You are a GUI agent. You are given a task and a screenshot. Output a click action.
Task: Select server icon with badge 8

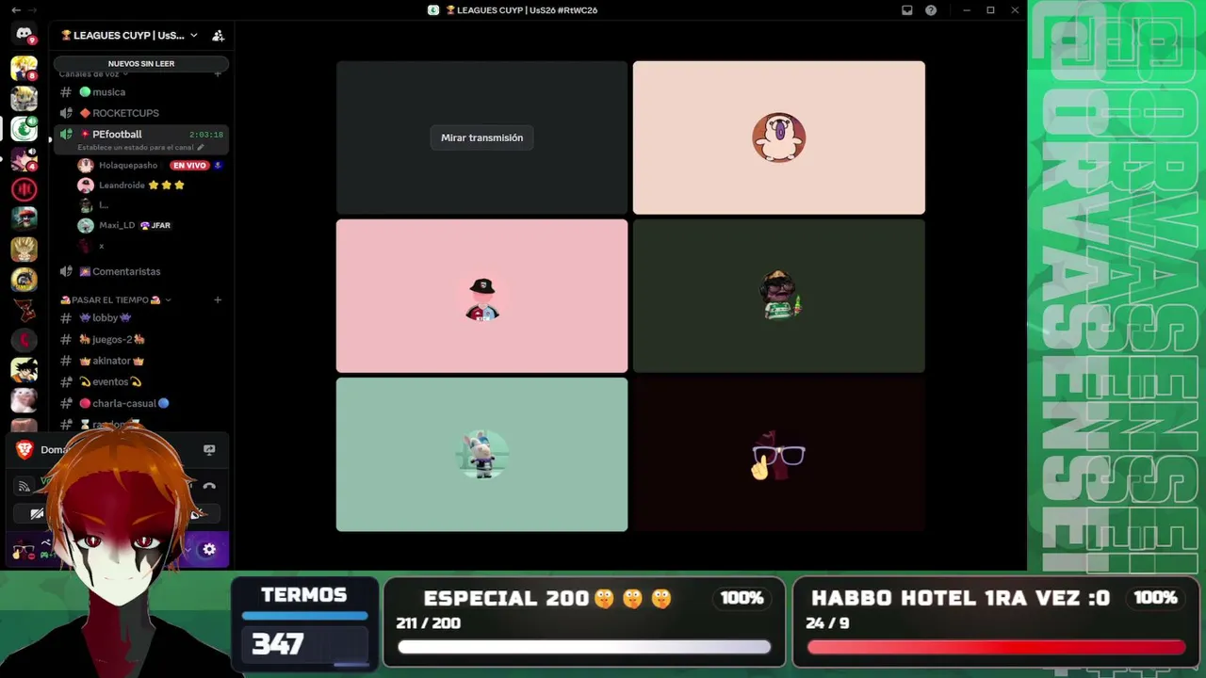pyautogui.click(x=24, y=69)
